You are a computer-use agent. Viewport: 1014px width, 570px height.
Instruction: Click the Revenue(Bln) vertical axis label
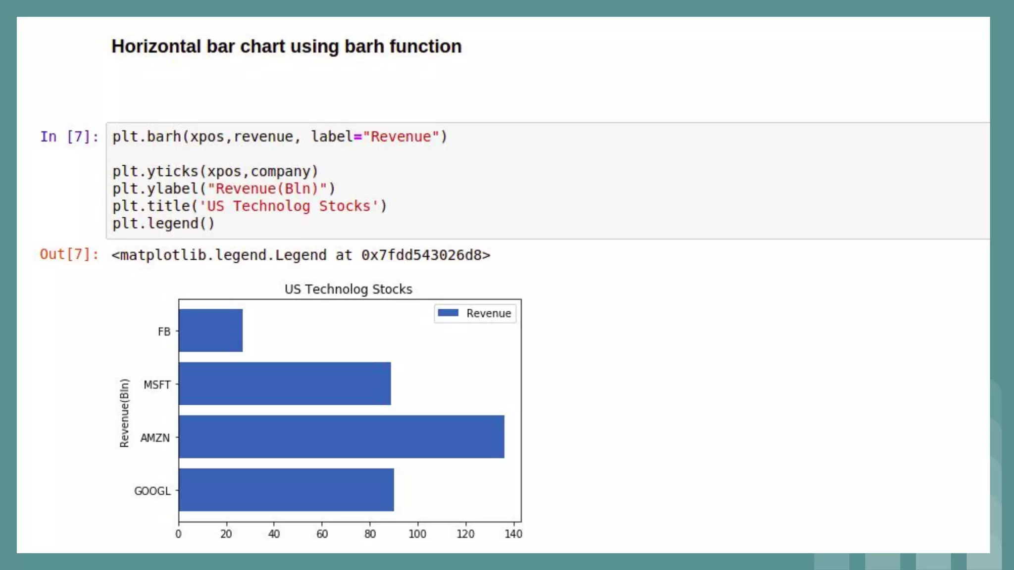tap(124, 413)
